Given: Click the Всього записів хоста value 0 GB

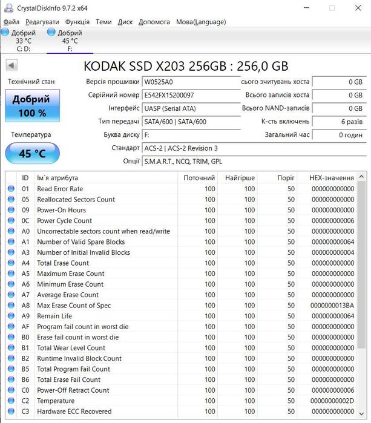Looking at the screenshot, I should coord(339,95).
